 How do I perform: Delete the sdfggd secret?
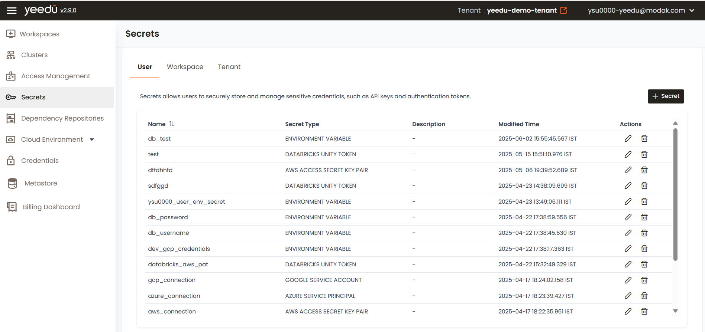[644, 185]
